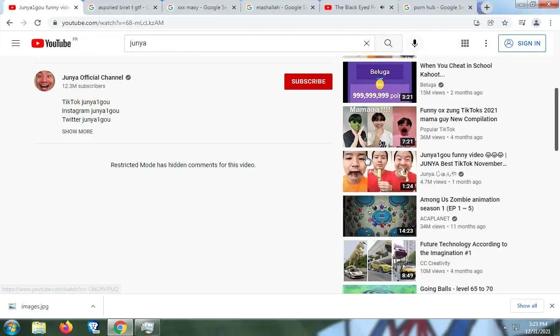This screenshot has width=560, height=336.
Task: Click Show all downloads
Action: pyautogui.click(x=527, y=306)
